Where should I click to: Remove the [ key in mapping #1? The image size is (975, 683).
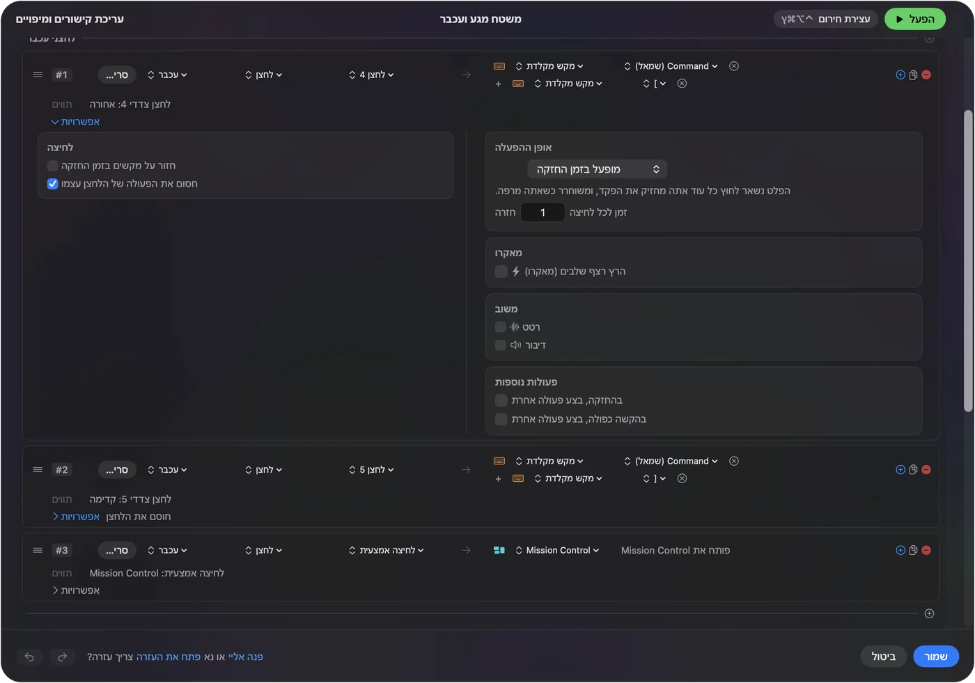pos(682,84)
